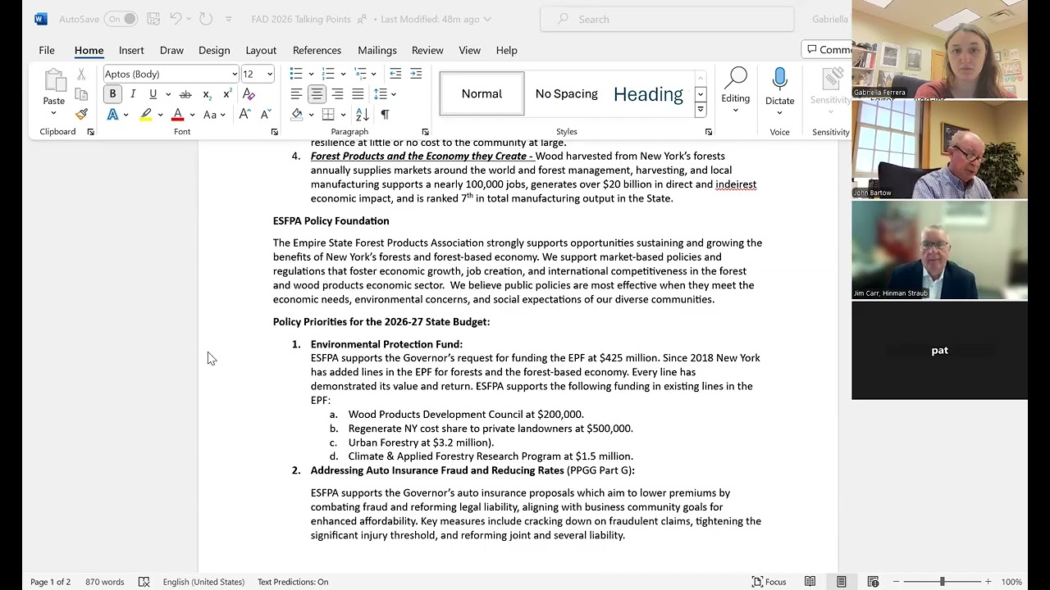Image resolution: width=1050 pixels, height=590 pixels.
Task: Apply yellow text highlight color
Action: [x=145, y=115]
